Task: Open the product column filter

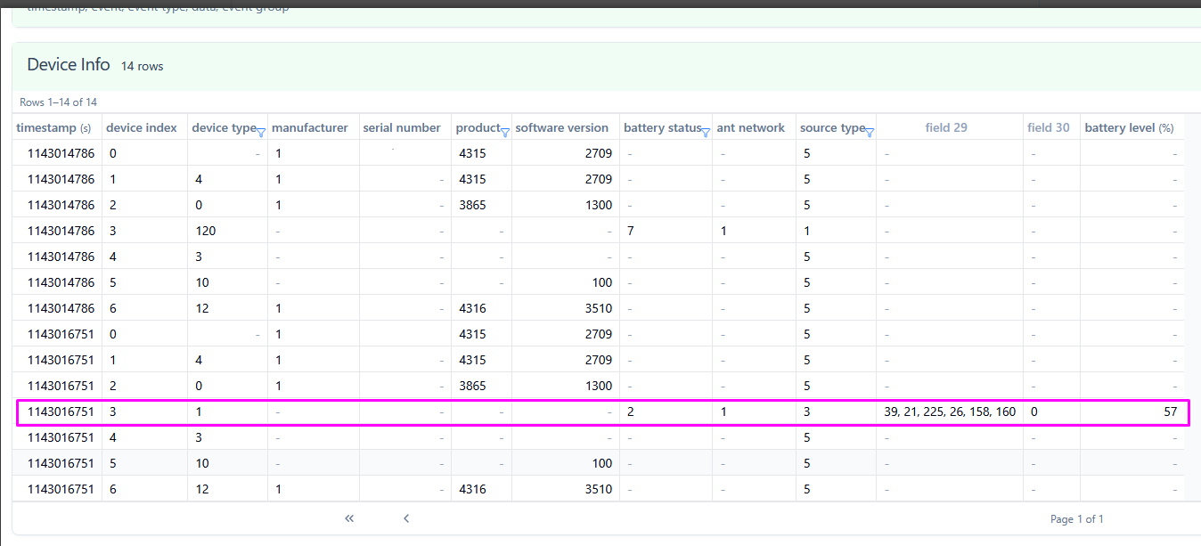Action: point(505,132)
